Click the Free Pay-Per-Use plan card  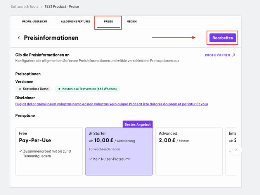(49, 151)
